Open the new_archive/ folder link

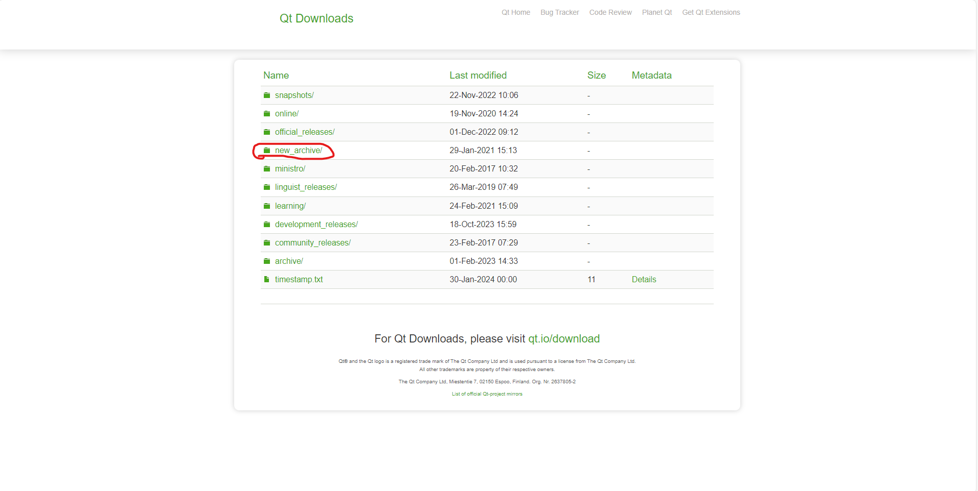click(x=299, y=151)
